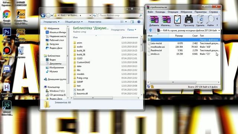The width and height of the screenshot is (238, 134).
Task: Select the Pubg crmp folder
Action: point(83,78)
